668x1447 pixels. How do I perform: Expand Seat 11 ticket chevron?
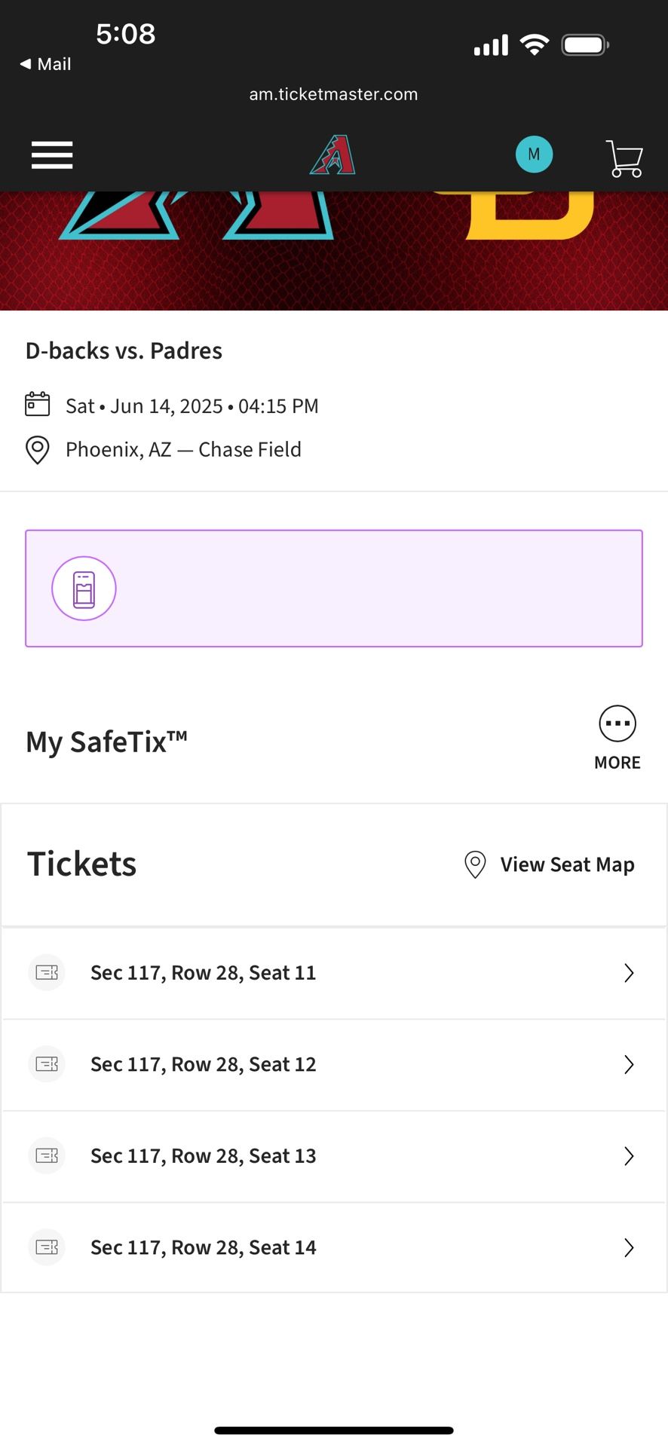point(629,973)
